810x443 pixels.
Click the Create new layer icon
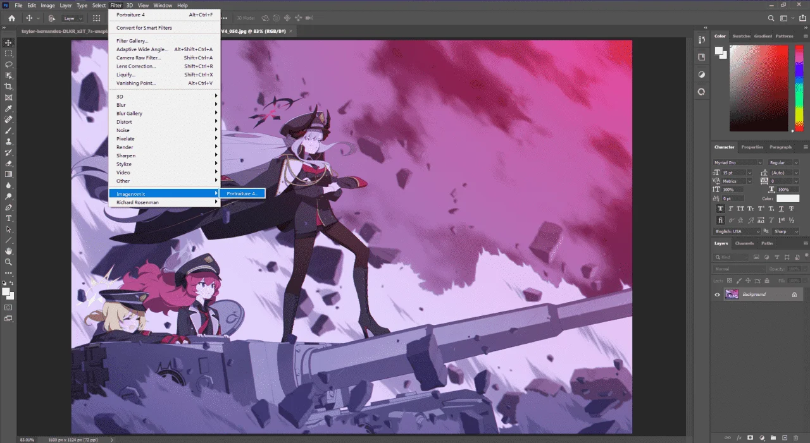[785, 437]
